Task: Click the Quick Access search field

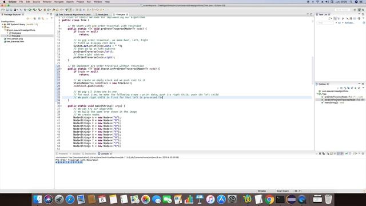Action: pos(343,10)
